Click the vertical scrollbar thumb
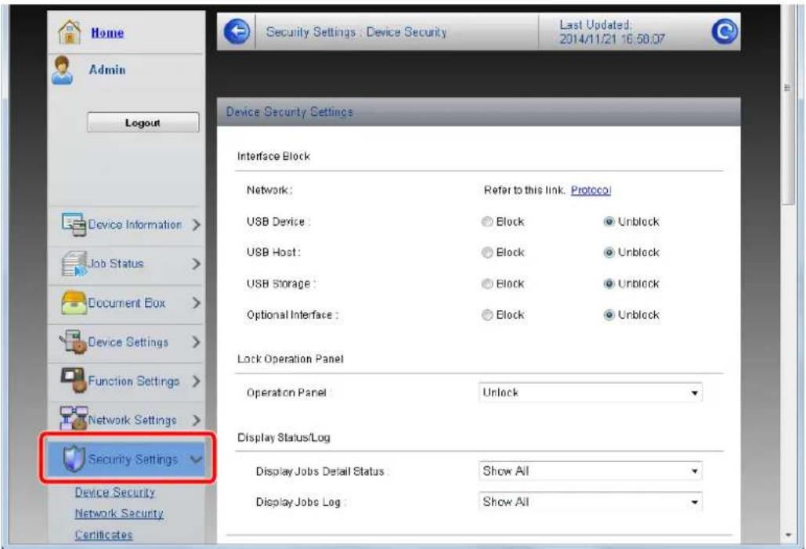Viewport: 806px width, 549px height. tap(788, 106)
